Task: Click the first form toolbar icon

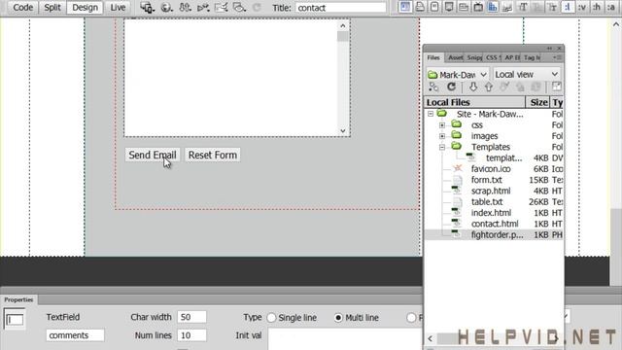Action: click(404, 7)
